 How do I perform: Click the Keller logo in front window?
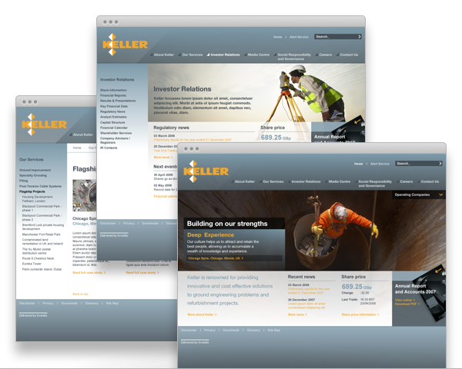click(x=206, y=171)
